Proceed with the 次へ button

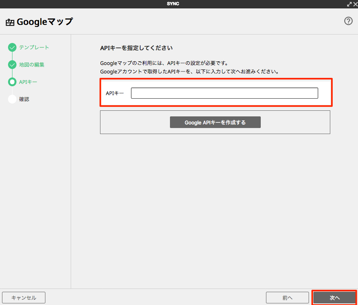click(334, 298)
